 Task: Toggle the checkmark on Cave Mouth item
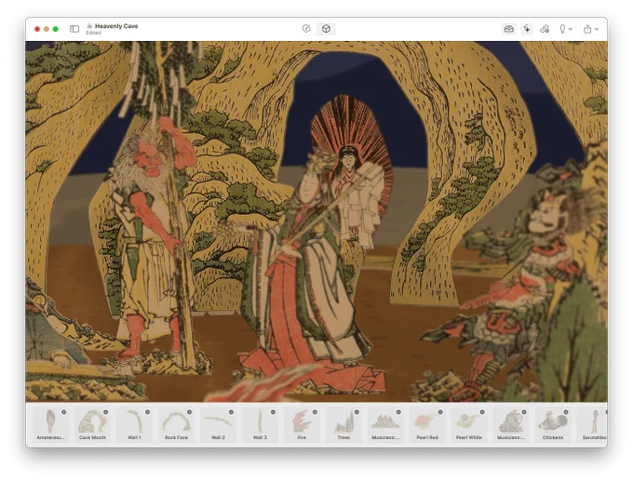(106, 412)
